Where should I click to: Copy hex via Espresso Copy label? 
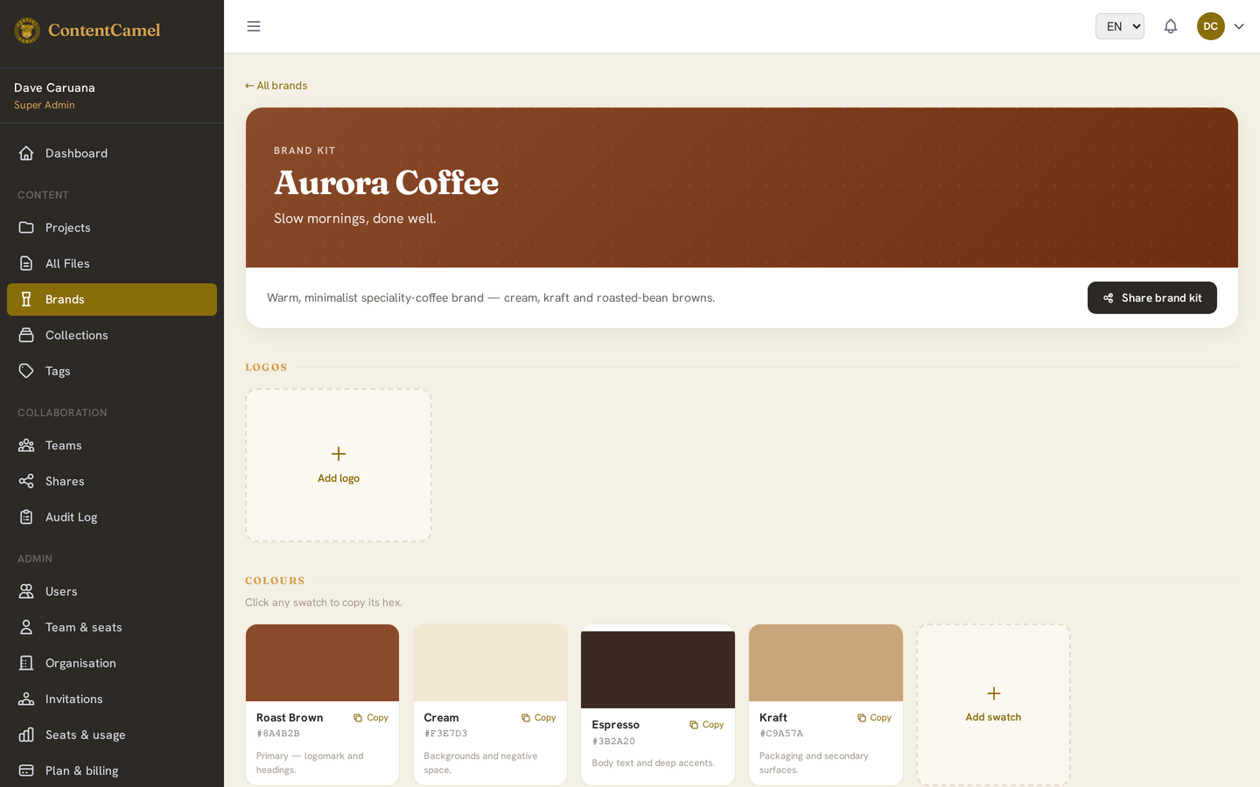pyautogui.click(x=713, y=725)
